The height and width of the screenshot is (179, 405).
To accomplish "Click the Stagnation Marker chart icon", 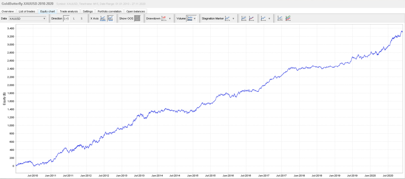I will point(228,18).
